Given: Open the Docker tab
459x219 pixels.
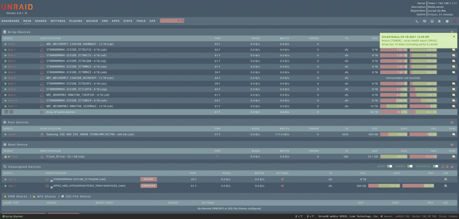Looking at the screenshot, I should coord(92,21).
